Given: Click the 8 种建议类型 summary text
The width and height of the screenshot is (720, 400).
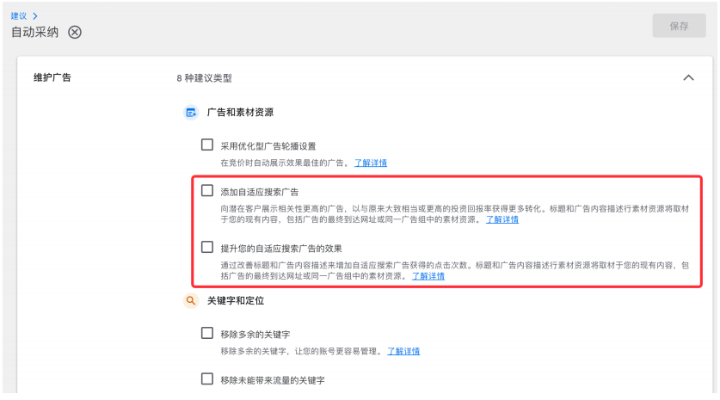Looking at the screenshot, I should click(204, 78).
